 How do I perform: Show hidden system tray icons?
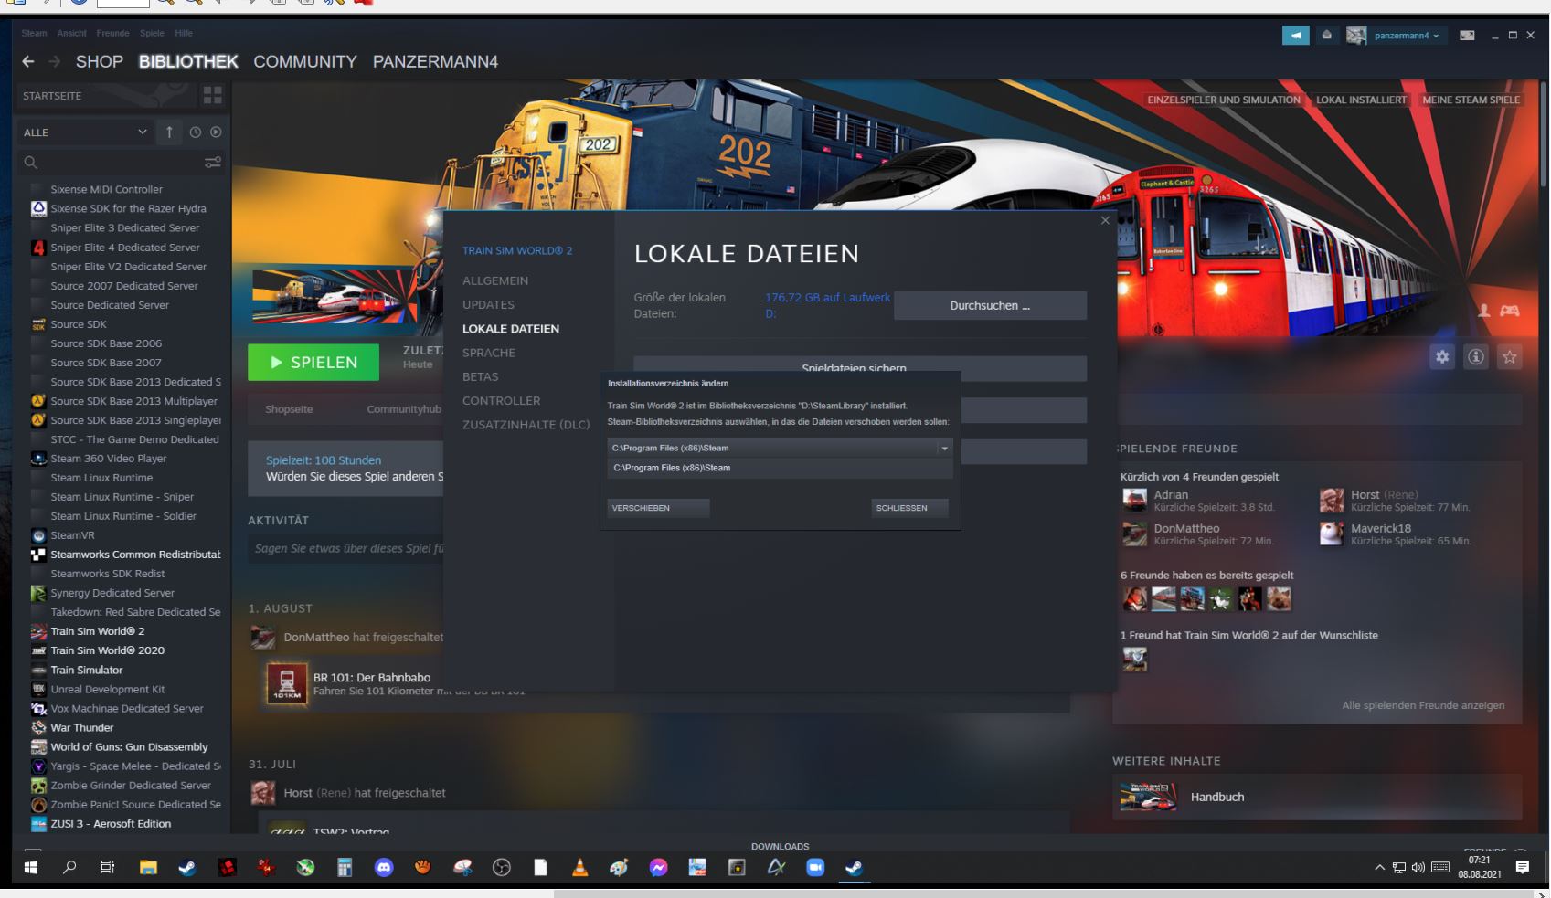(1379, 868)
